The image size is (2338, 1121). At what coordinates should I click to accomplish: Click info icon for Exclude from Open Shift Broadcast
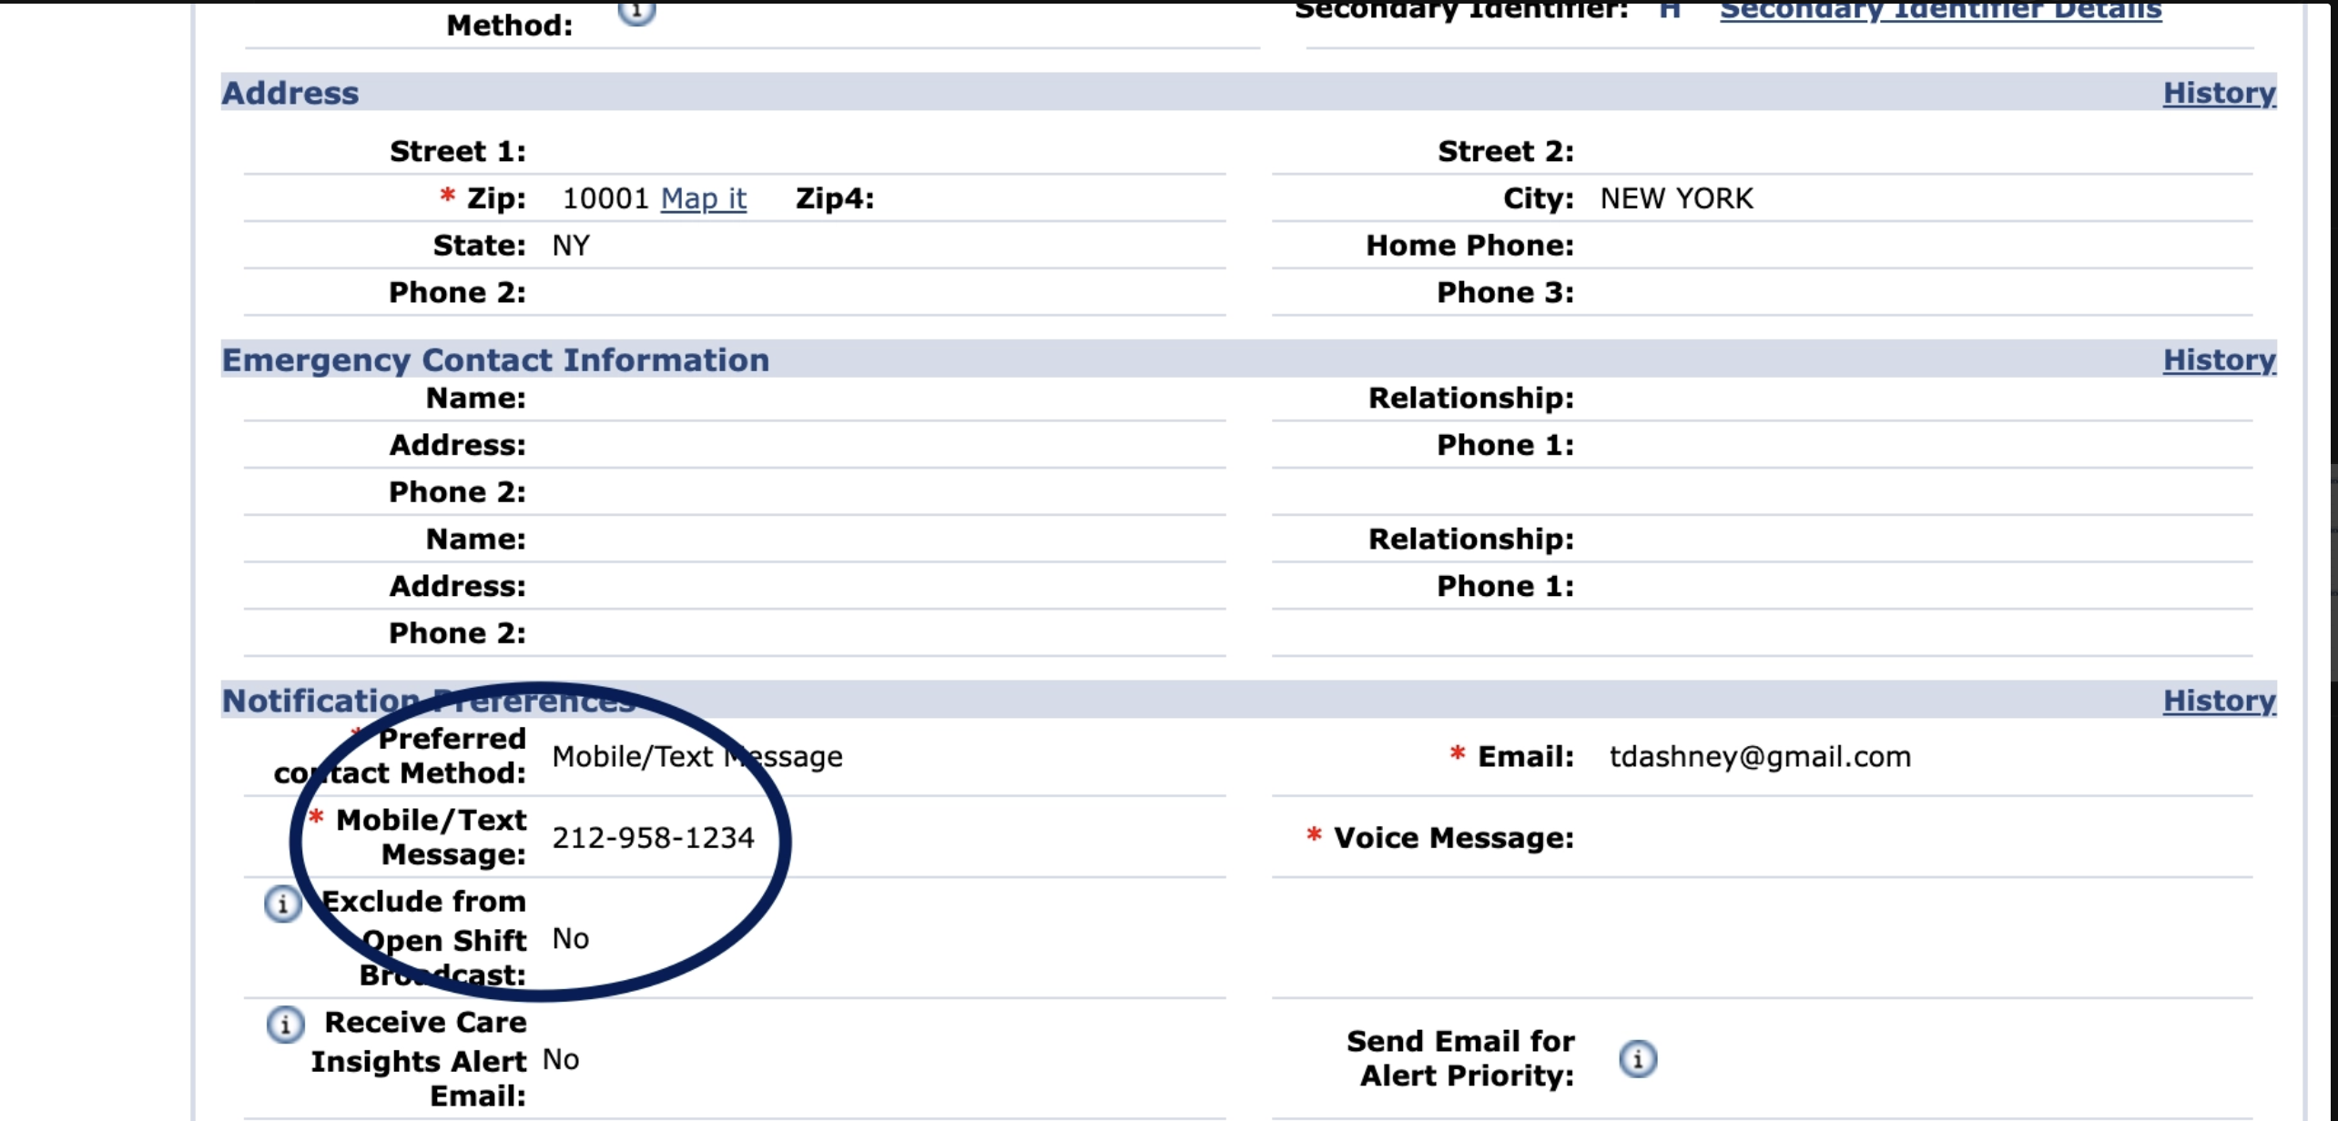(x=283, y=904)
